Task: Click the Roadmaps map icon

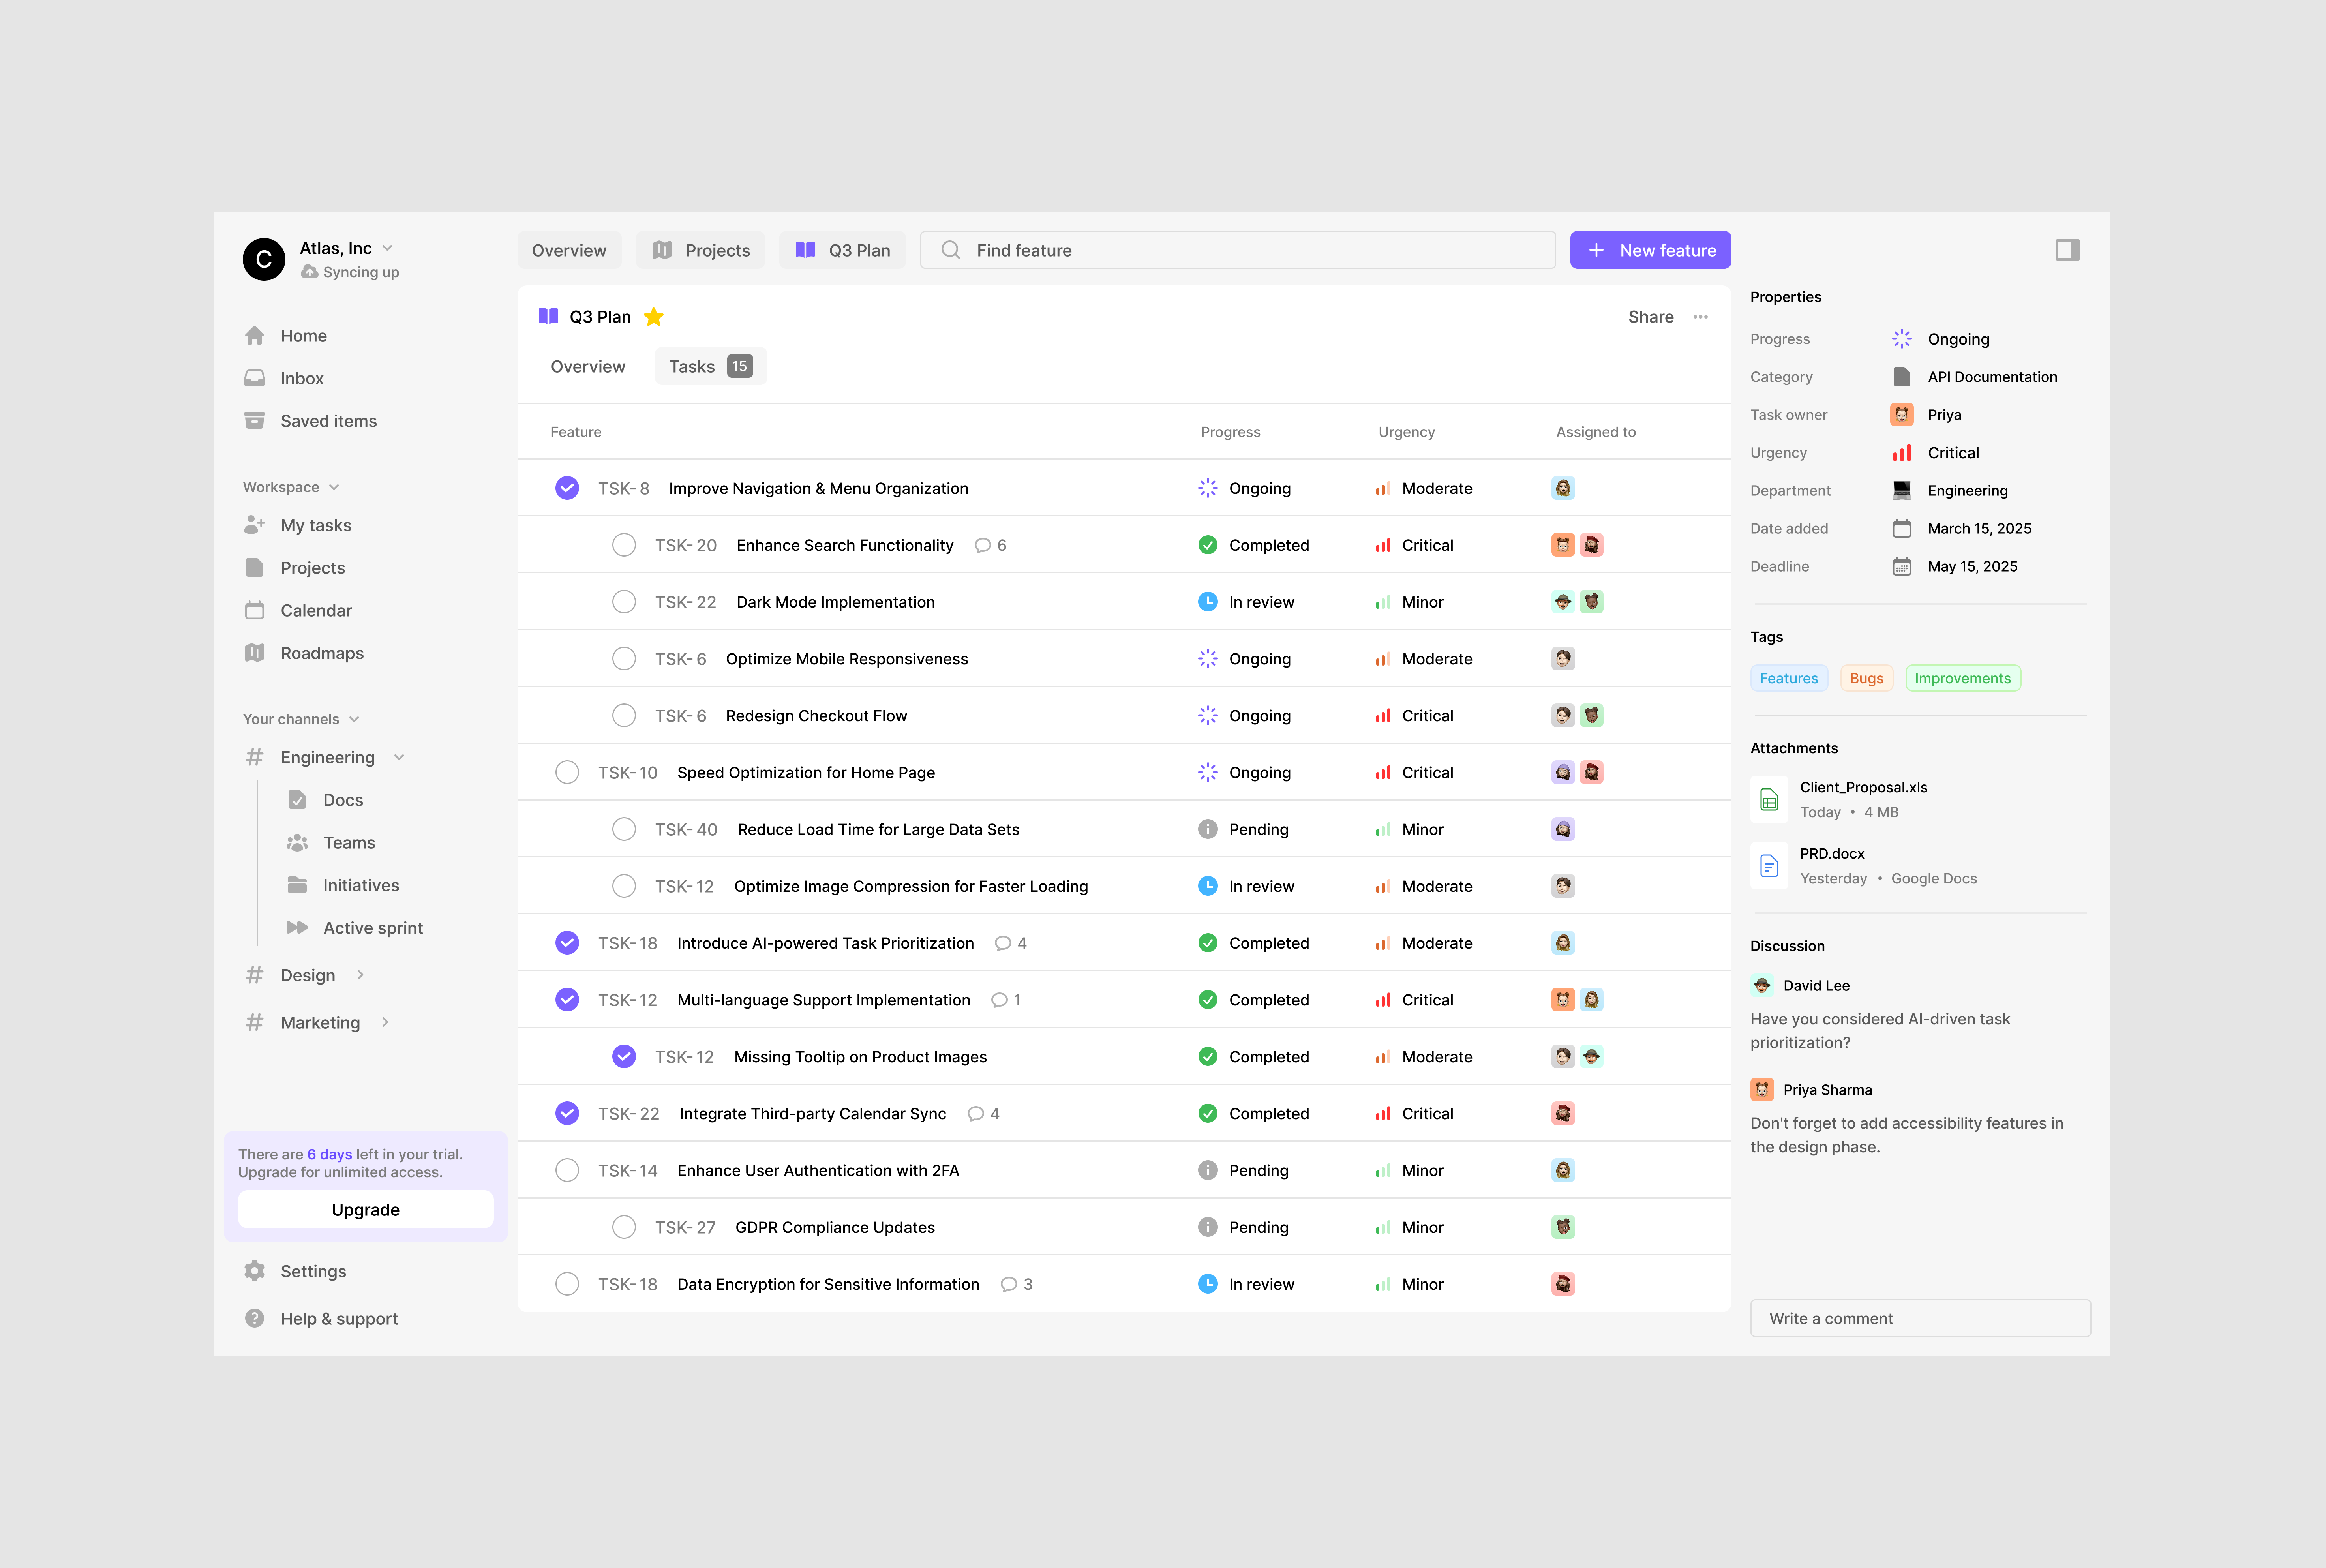Action: 255,653
